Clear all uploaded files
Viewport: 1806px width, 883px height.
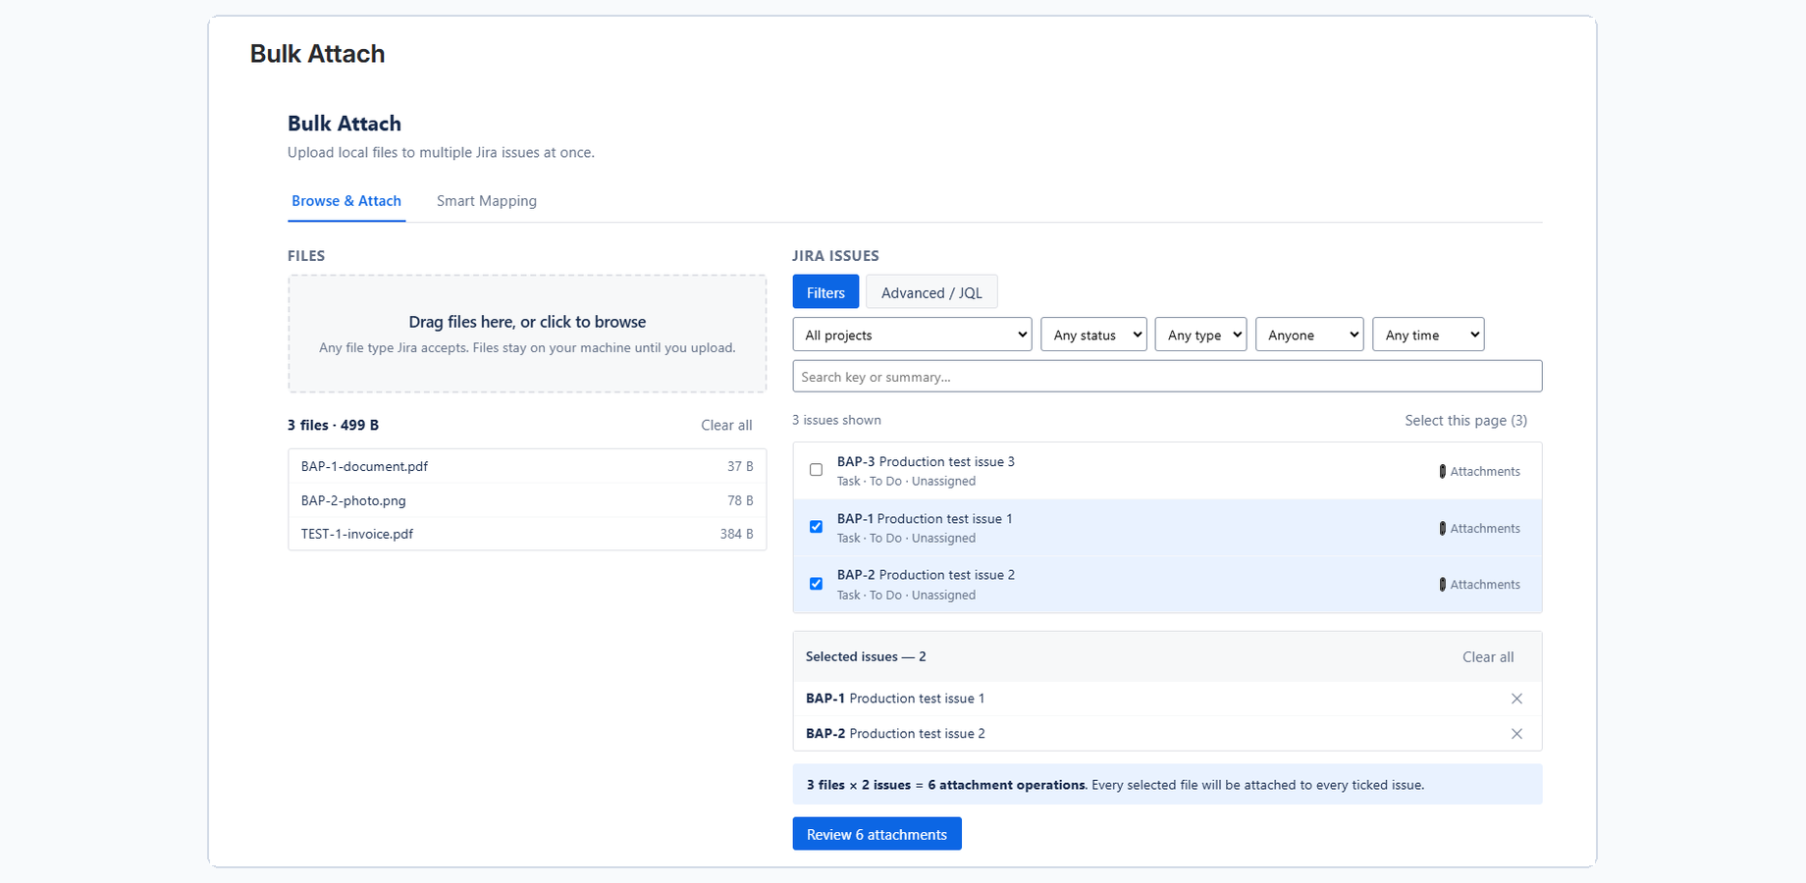726,425
